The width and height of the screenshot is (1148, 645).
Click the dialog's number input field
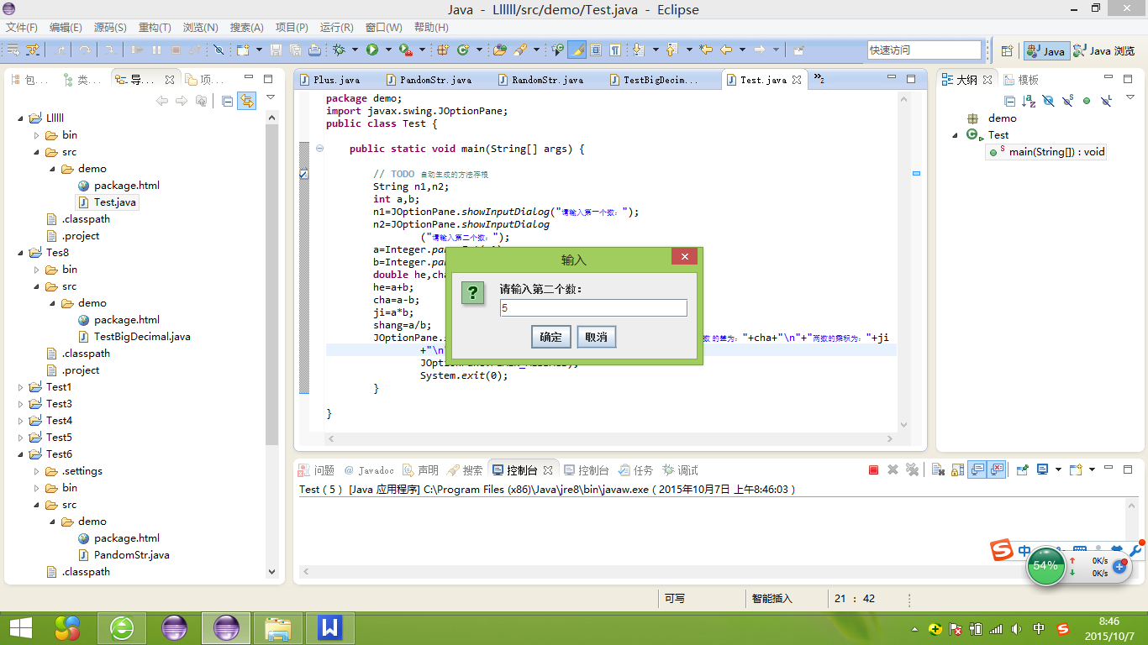[593, 308]
